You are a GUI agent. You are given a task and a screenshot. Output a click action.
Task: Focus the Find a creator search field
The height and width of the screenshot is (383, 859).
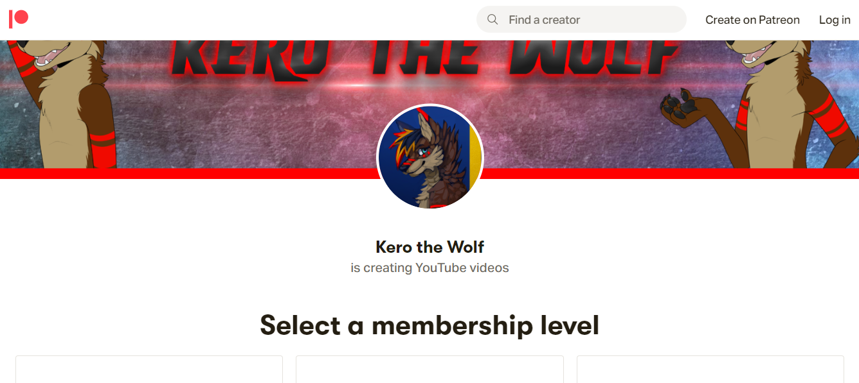tap(581, 19)
